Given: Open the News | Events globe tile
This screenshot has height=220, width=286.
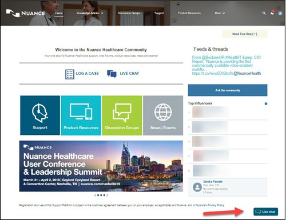Looking at the screenshot, I should tap(163, 115).
